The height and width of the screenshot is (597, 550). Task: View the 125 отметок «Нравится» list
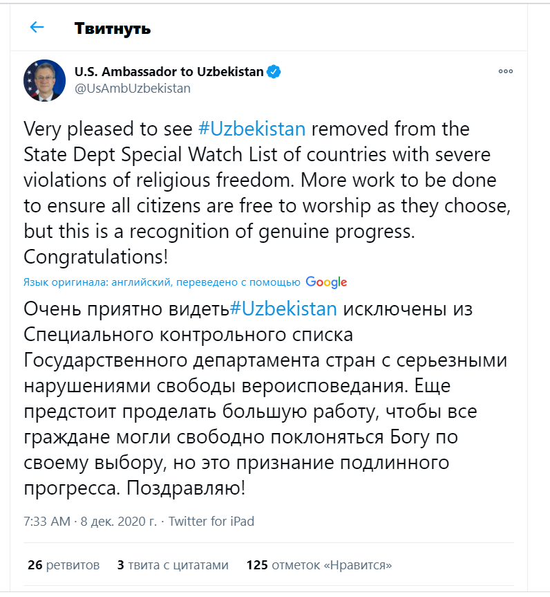pyautogui.click(x=319, y=565)
